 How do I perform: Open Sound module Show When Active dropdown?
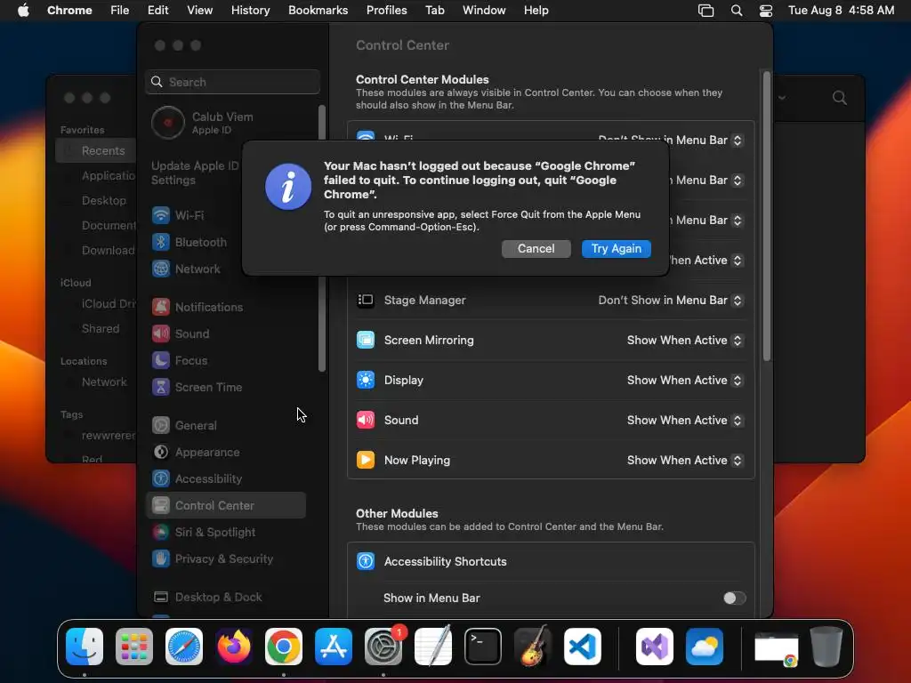tap(685, 421)
